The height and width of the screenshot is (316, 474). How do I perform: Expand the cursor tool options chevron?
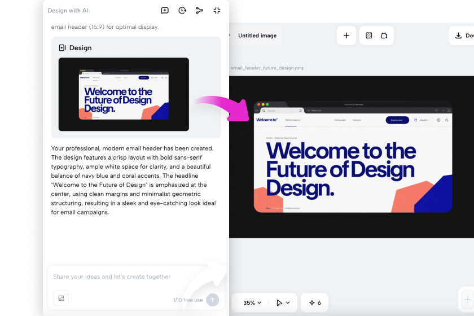click(x=288, y=302)
